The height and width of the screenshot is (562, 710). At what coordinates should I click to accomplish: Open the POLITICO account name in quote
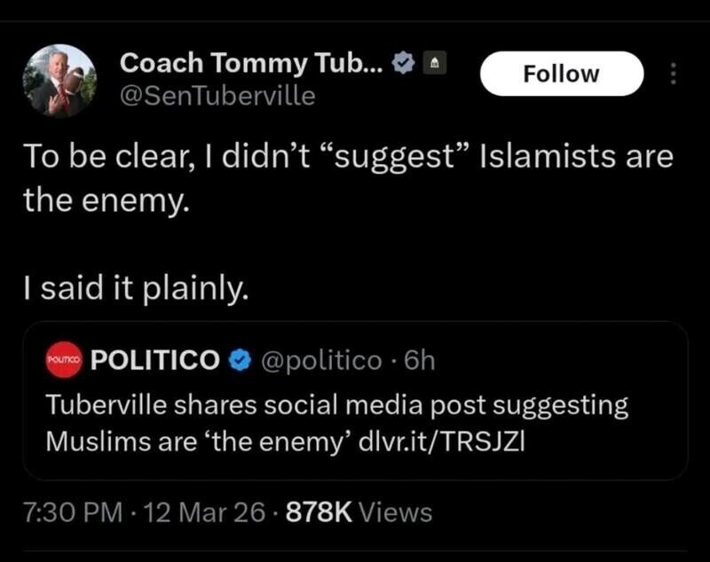(155, 360)
